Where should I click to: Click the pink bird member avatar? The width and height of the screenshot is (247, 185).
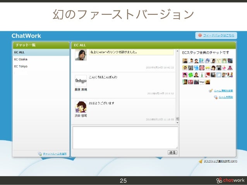(225, 68)
